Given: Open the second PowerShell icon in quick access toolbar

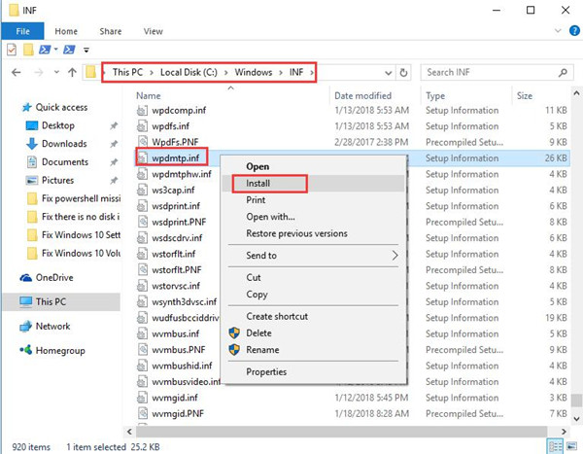Looking at the screenshot, I should coord(69,50).
